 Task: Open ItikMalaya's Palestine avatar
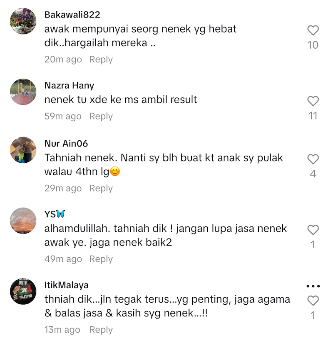click(x=23, y=291)
